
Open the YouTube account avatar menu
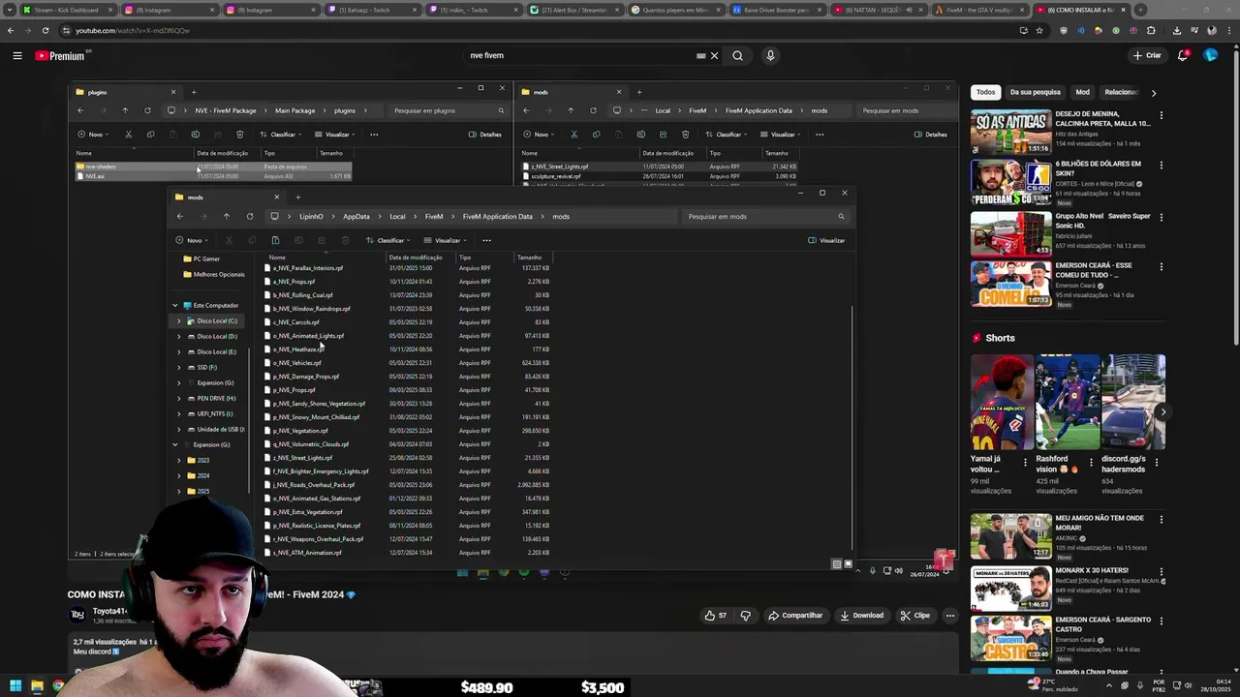coord(1210,55)
